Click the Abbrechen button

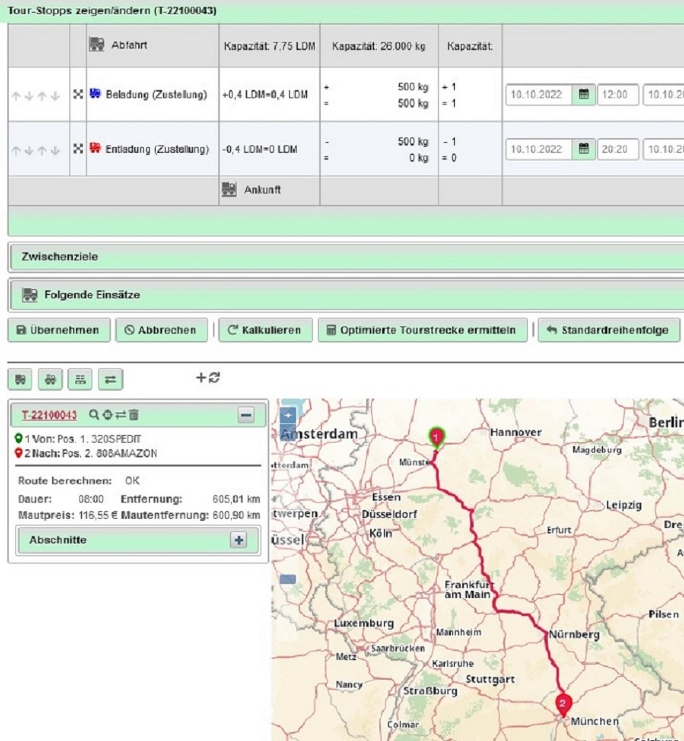[x=162, y=330]
